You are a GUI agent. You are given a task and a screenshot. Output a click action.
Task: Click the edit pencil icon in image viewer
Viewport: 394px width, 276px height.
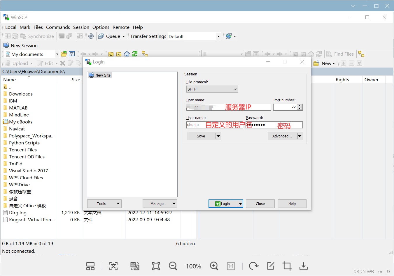point(271,266)
